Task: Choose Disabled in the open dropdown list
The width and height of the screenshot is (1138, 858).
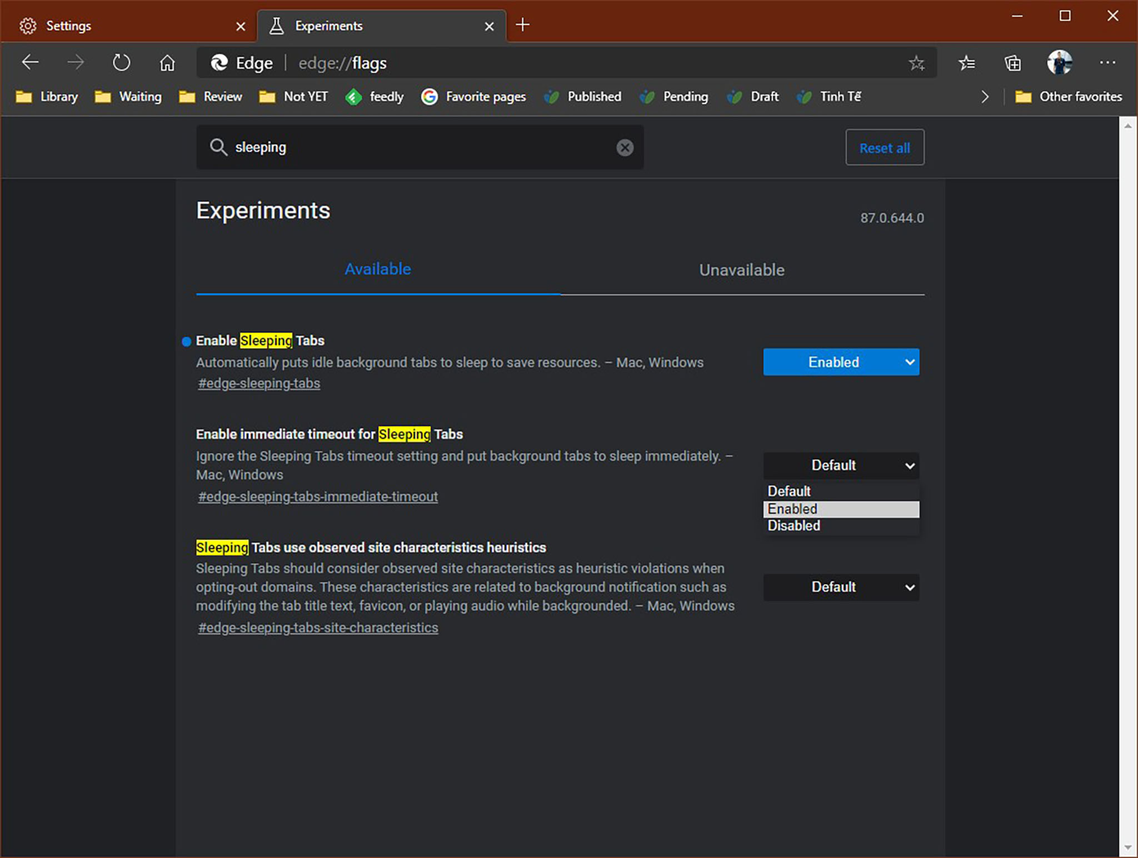Action: pyautogui.click(x=840, y=526)
